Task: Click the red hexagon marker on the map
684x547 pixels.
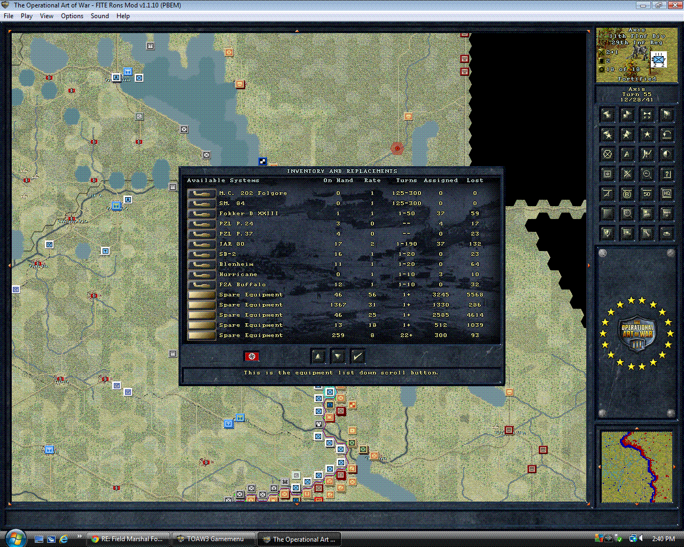Action: point(397,149)
